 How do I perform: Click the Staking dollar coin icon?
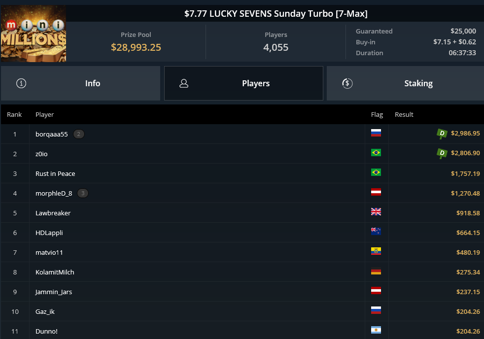(x=347, y=83)
